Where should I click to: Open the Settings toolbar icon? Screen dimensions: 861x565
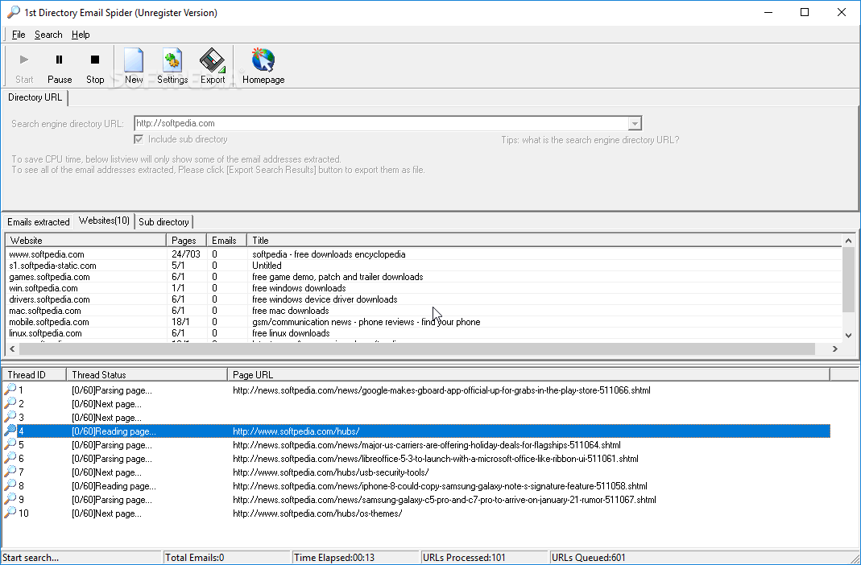click(172, 66)
